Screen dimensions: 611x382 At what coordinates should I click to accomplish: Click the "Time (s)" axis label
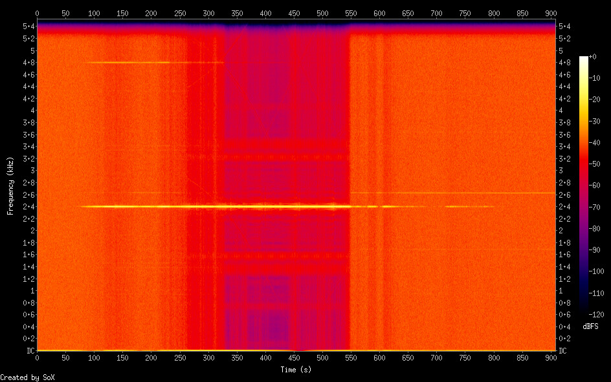[x=296, y=369]
